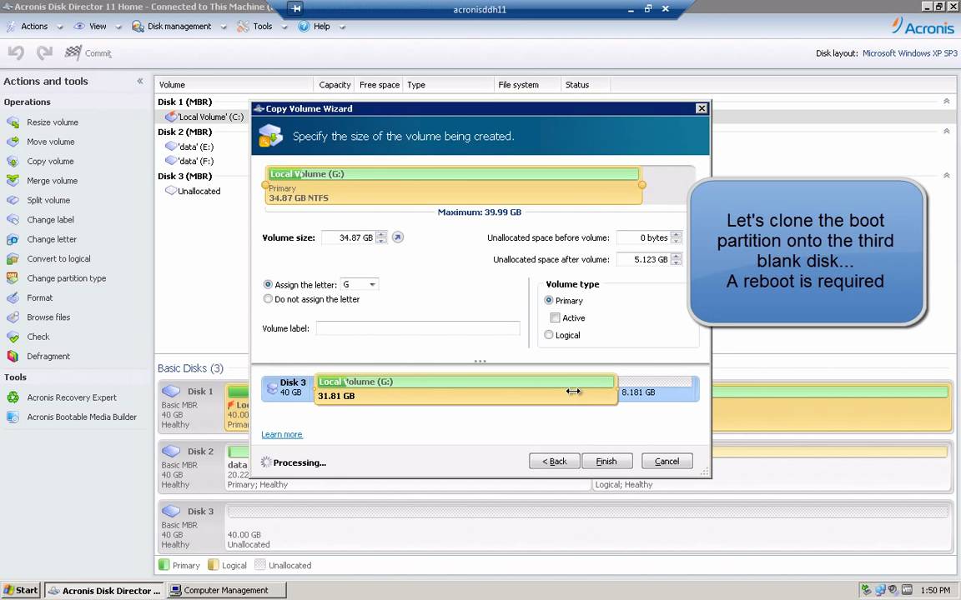The height and width of the screenshot is (600, 961).
Task: Open the Disk layout dropdown link
Action: click(x=909, y=53)
